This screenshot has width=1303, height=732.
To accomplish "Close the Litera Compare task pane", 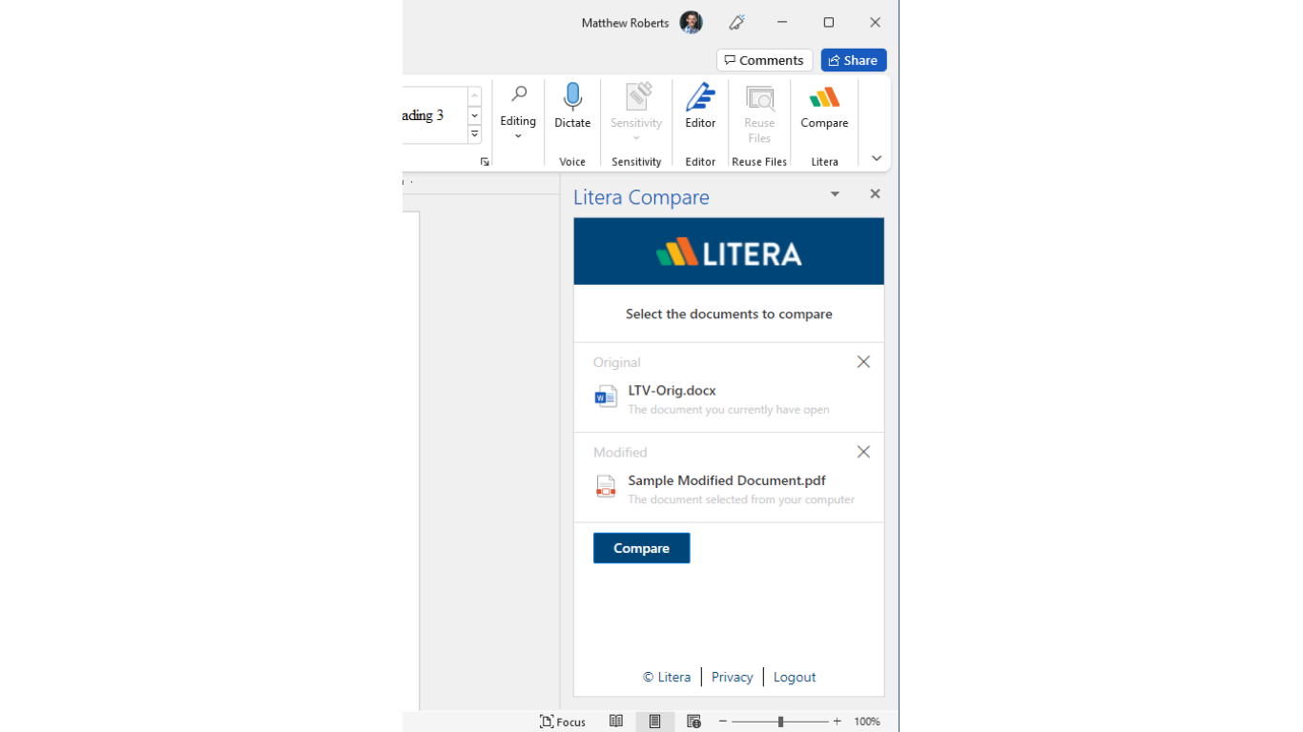I will click(875, 193).
